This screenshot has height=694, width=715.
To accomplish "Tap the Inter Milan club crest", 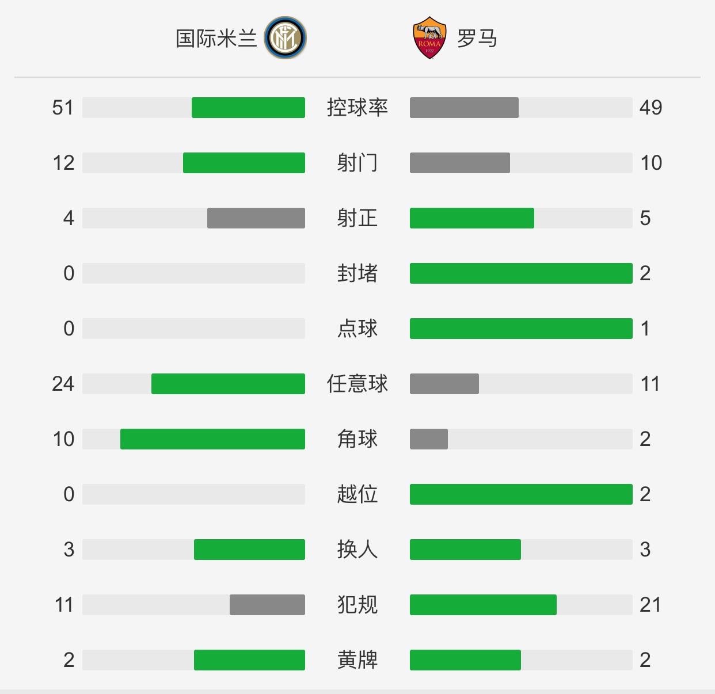I will pyautogui.click(x=285, y=38).
